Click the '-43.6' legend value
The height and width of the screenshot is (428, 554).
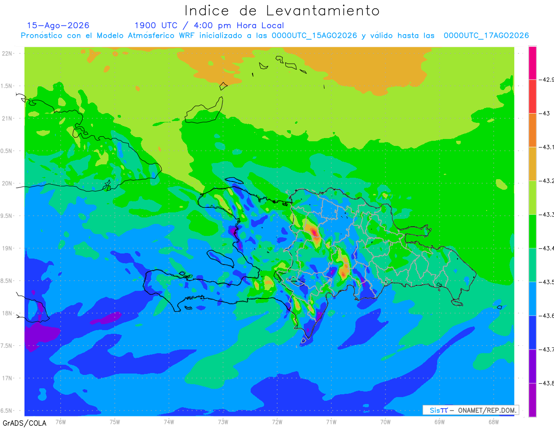[547, 315]
